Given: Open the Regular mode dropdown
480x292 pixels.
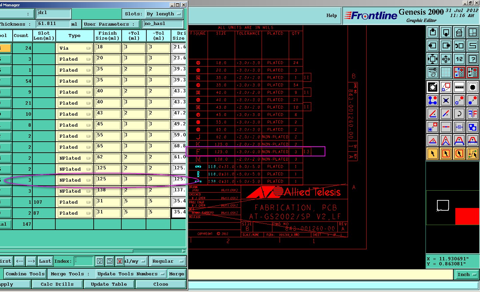Looking at the screenshot, I should (x=167, y=261).
